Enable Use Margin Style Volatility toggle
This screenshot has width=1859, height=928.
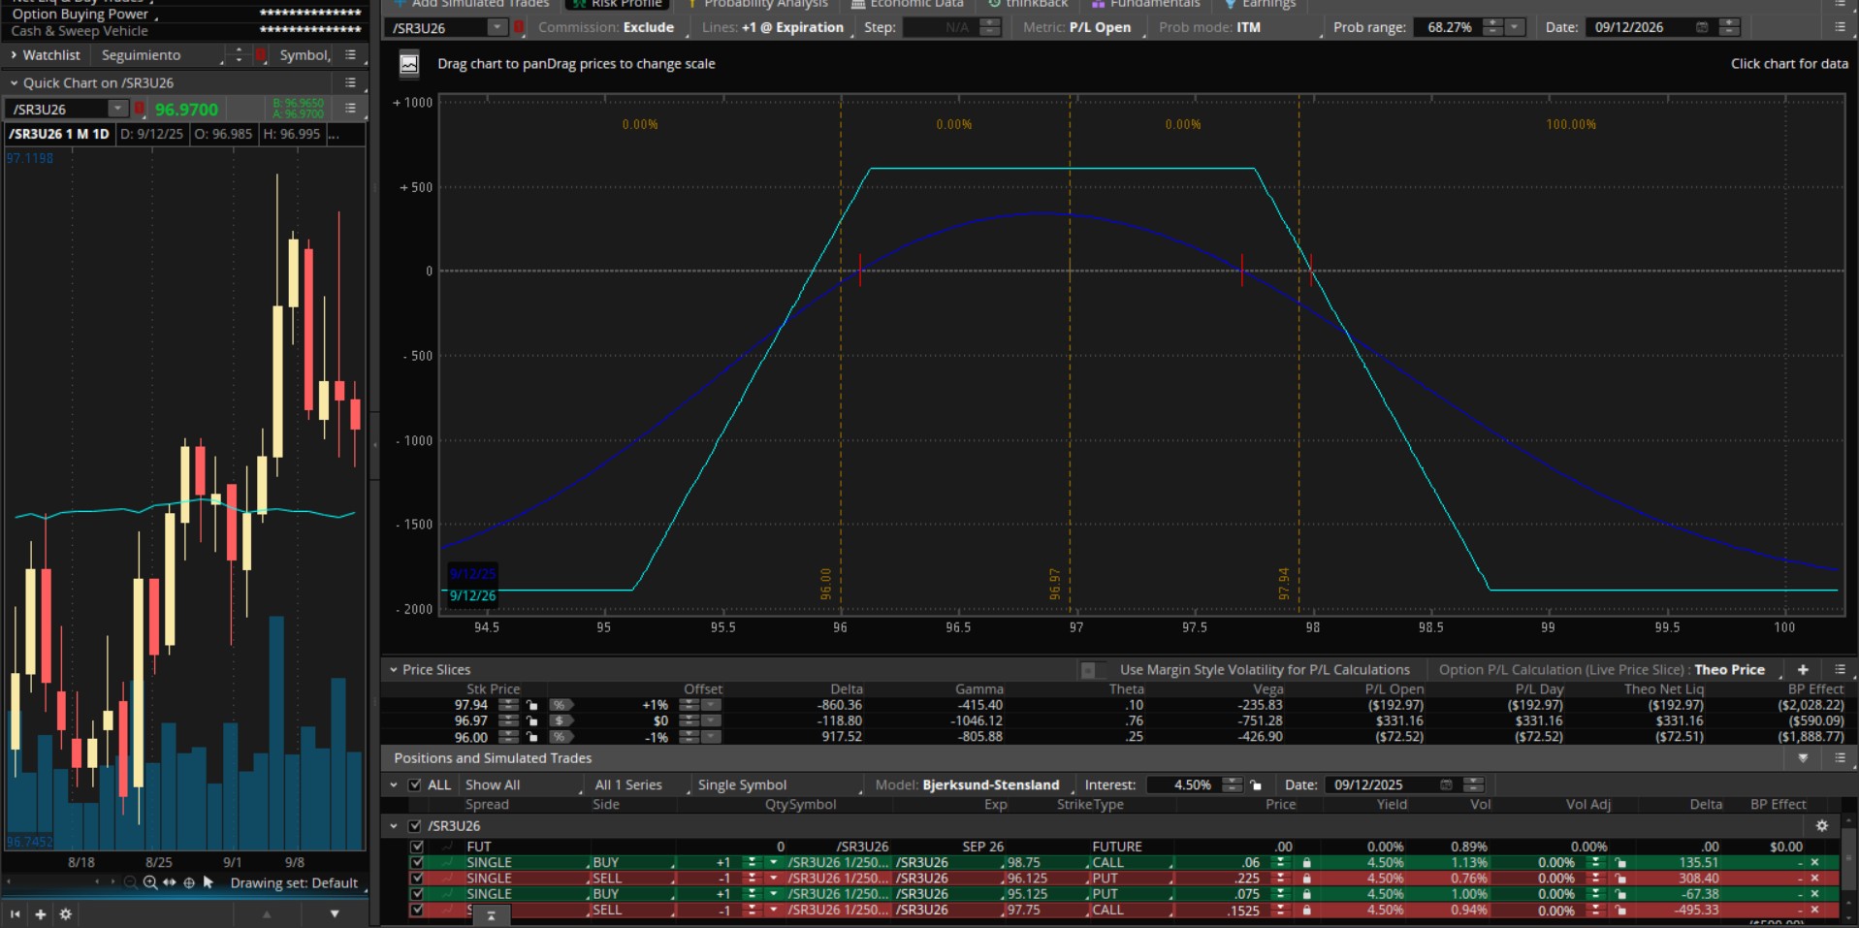(x=1089, y=670)
